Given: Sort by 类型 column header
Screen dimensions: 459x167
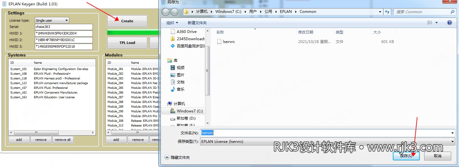Looking at the screenshot, I should tap(352, 32).
